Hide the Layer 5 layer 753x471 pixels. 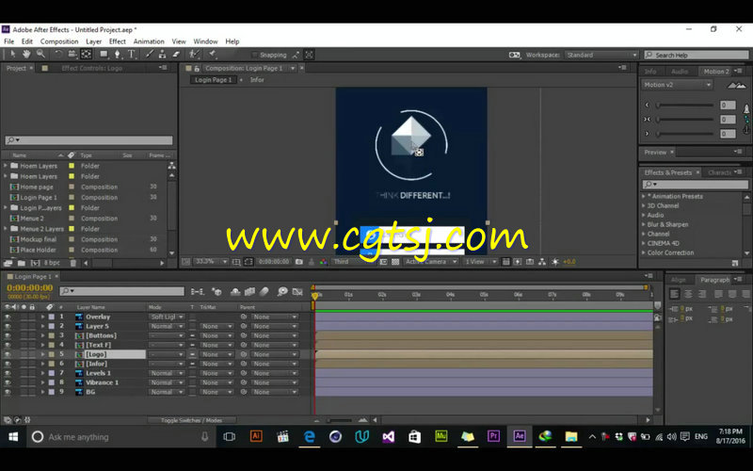click(x=8, y=326)
